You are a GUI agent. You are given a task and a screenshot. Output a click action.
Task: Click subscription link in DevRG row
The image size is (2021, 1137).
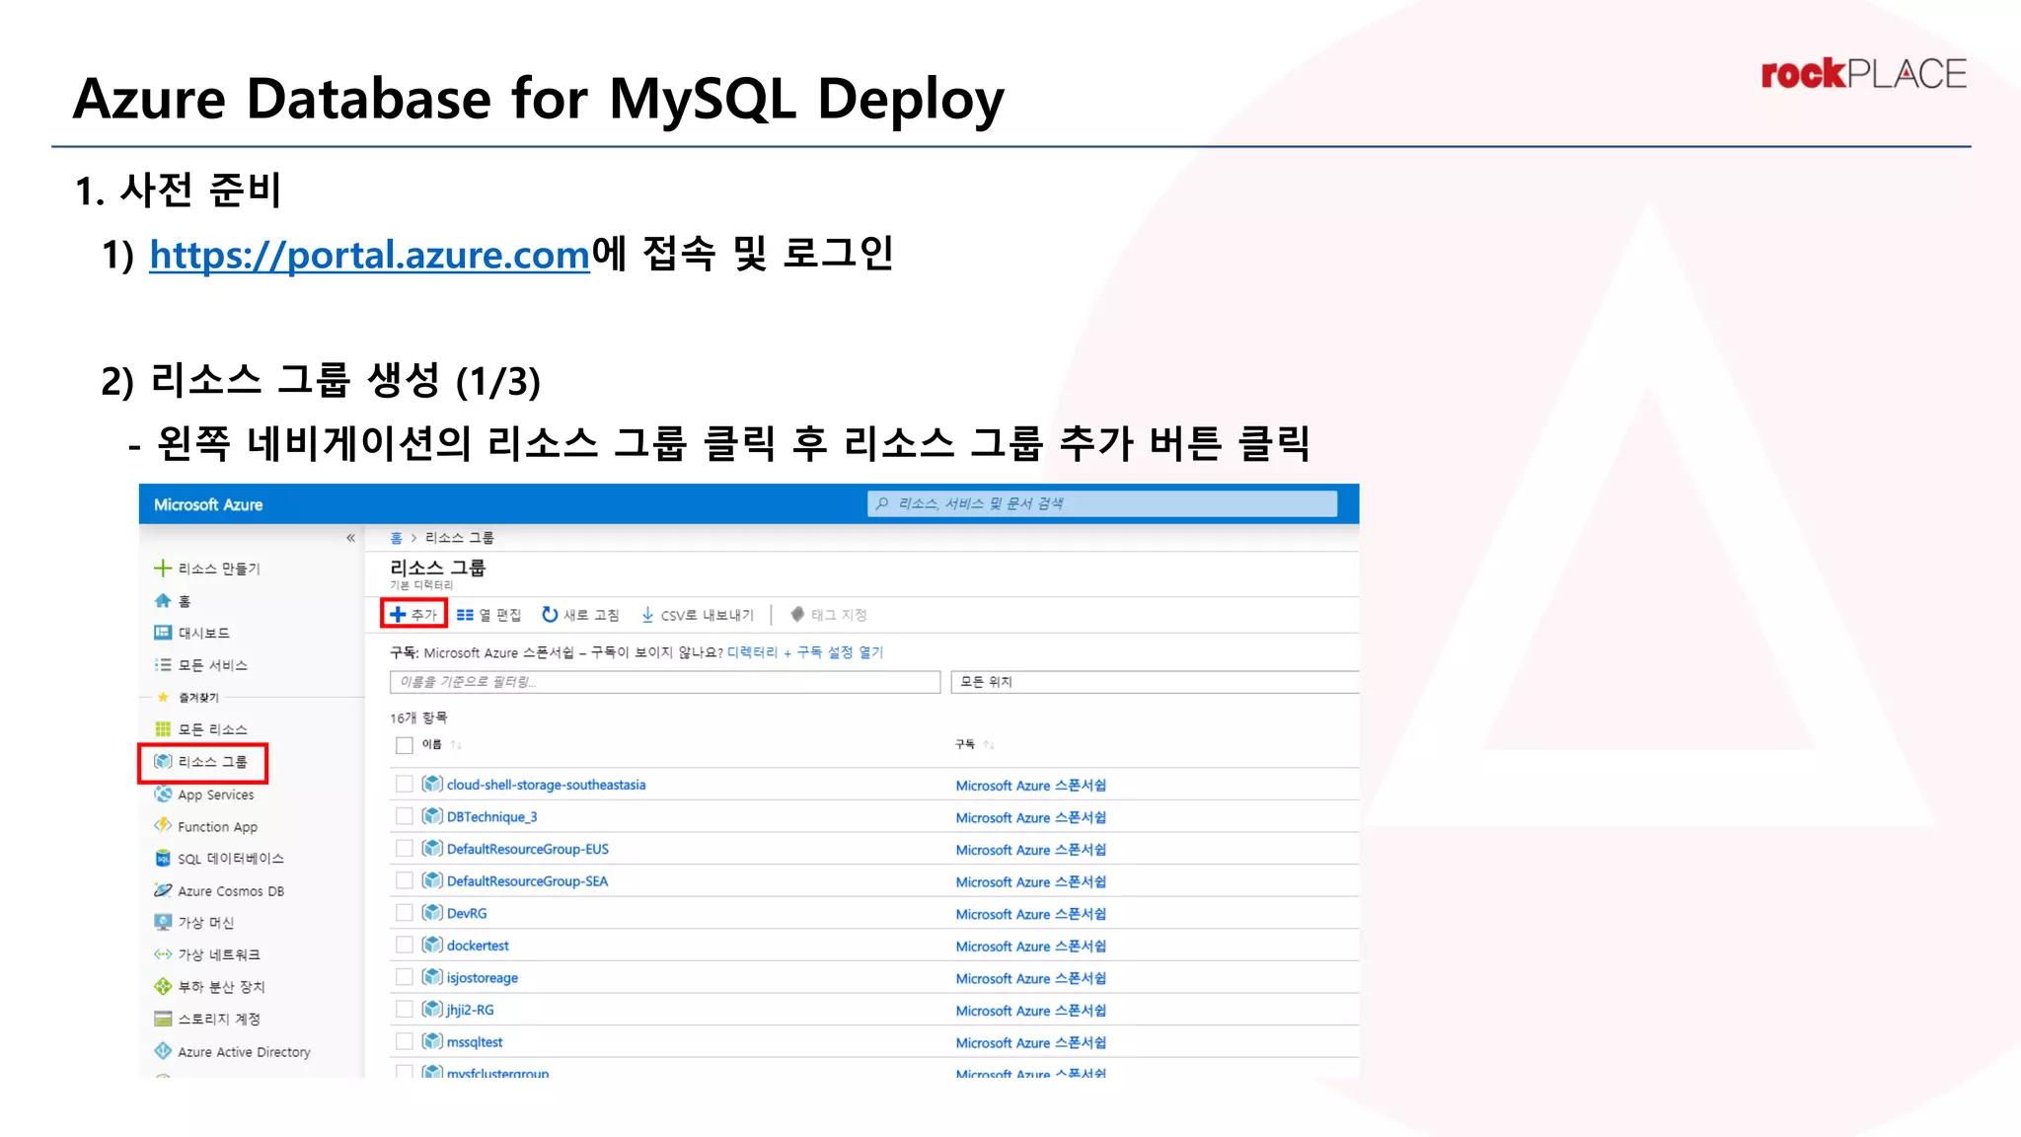coord(1030,914)
